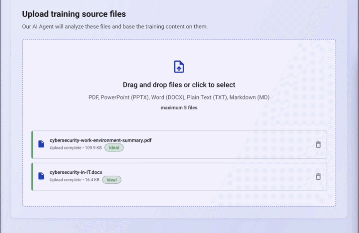This screenshot has width=359, height=233.
Task: Click the document icon beside the DOCX file
Action: tap(41, 176)
